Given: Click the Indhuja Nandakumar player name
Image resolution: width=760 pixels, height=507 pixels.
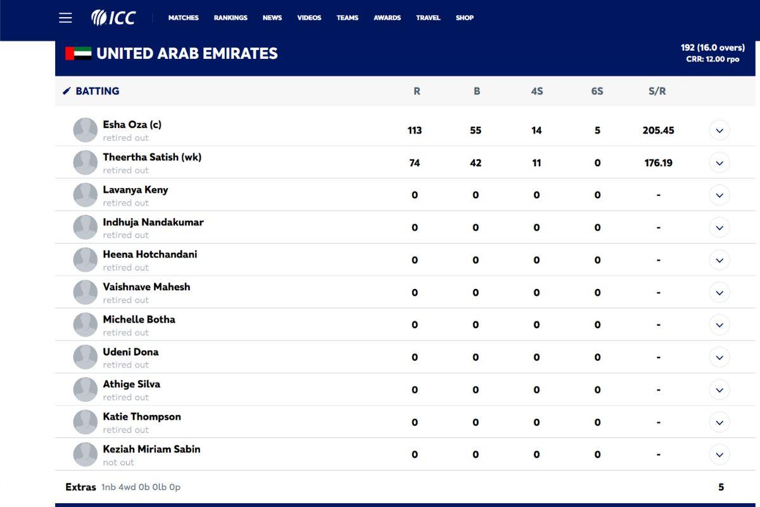Looking at the screenshot, I should (x=153, y=222).
